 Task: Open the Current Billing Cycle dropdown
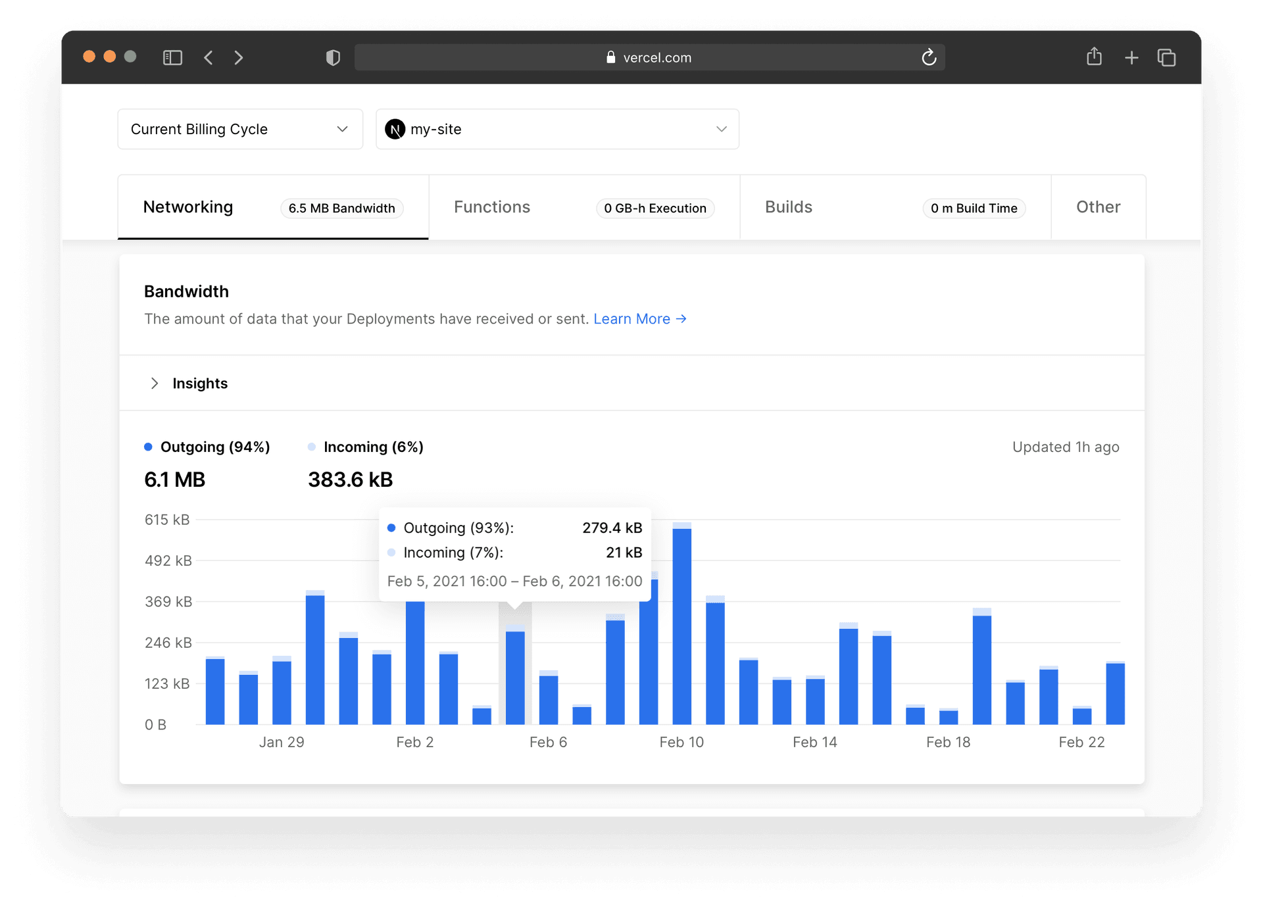coord(240,130)
